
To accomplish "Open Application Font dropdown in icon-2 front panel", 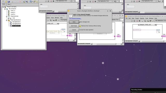I will [x=105, y=1].
